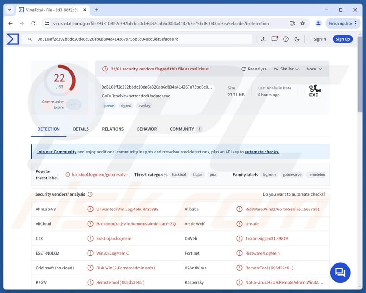366x293 pixels.
Task: Bookmark this page with star icon
Action: click(x=303, y=23)
